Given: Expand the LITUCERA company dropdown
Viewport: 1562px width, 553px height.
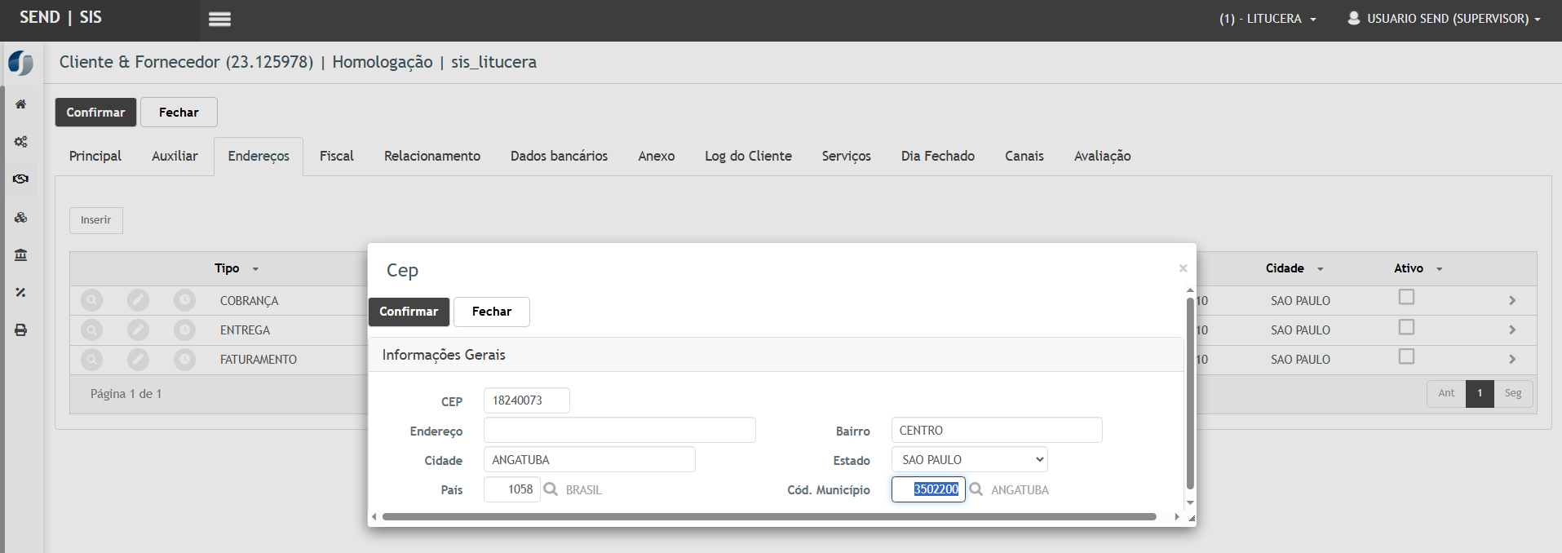Looking at the screenshot, I should 1268,19.
